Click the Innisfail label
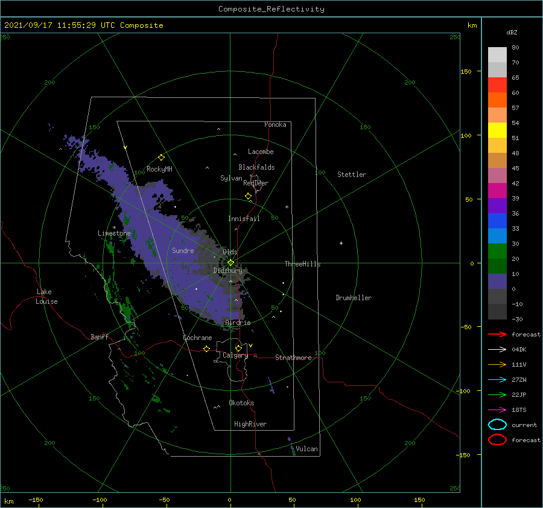Image resolution: width=543 pixels, height=508 pixels. (x=244, y=219)
